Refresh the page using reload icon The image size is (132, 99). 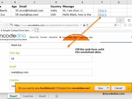tap(87, 25)
